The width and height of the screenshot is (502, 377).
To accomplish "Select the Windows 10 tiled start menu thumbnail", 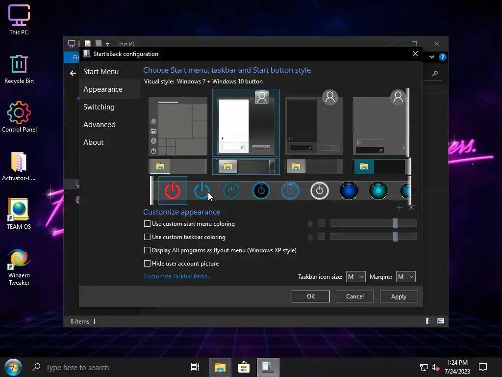I will pos(178,127).
